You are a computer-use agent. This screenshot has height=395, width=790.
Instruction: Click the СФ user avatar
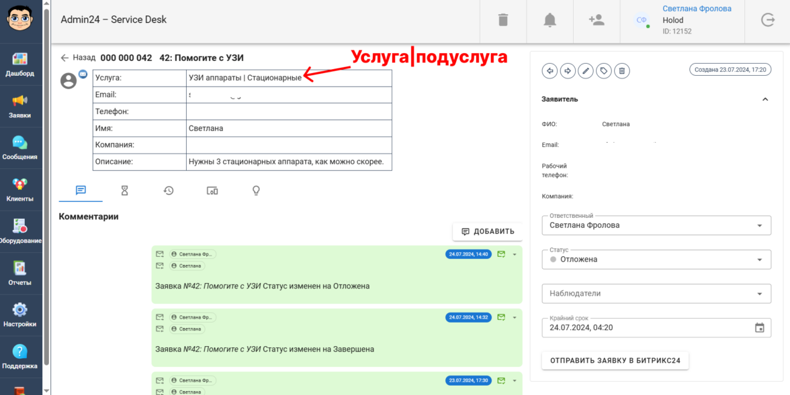(x=642, y=20)
